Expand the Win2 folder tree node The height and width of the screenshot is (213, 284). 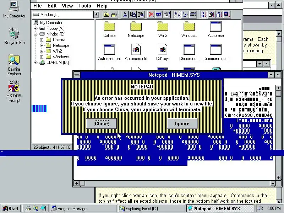pyautogui.click(x=42, y=51)
